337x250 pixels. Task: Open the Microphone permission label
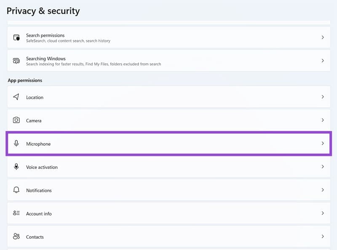[x=38, y=144]
